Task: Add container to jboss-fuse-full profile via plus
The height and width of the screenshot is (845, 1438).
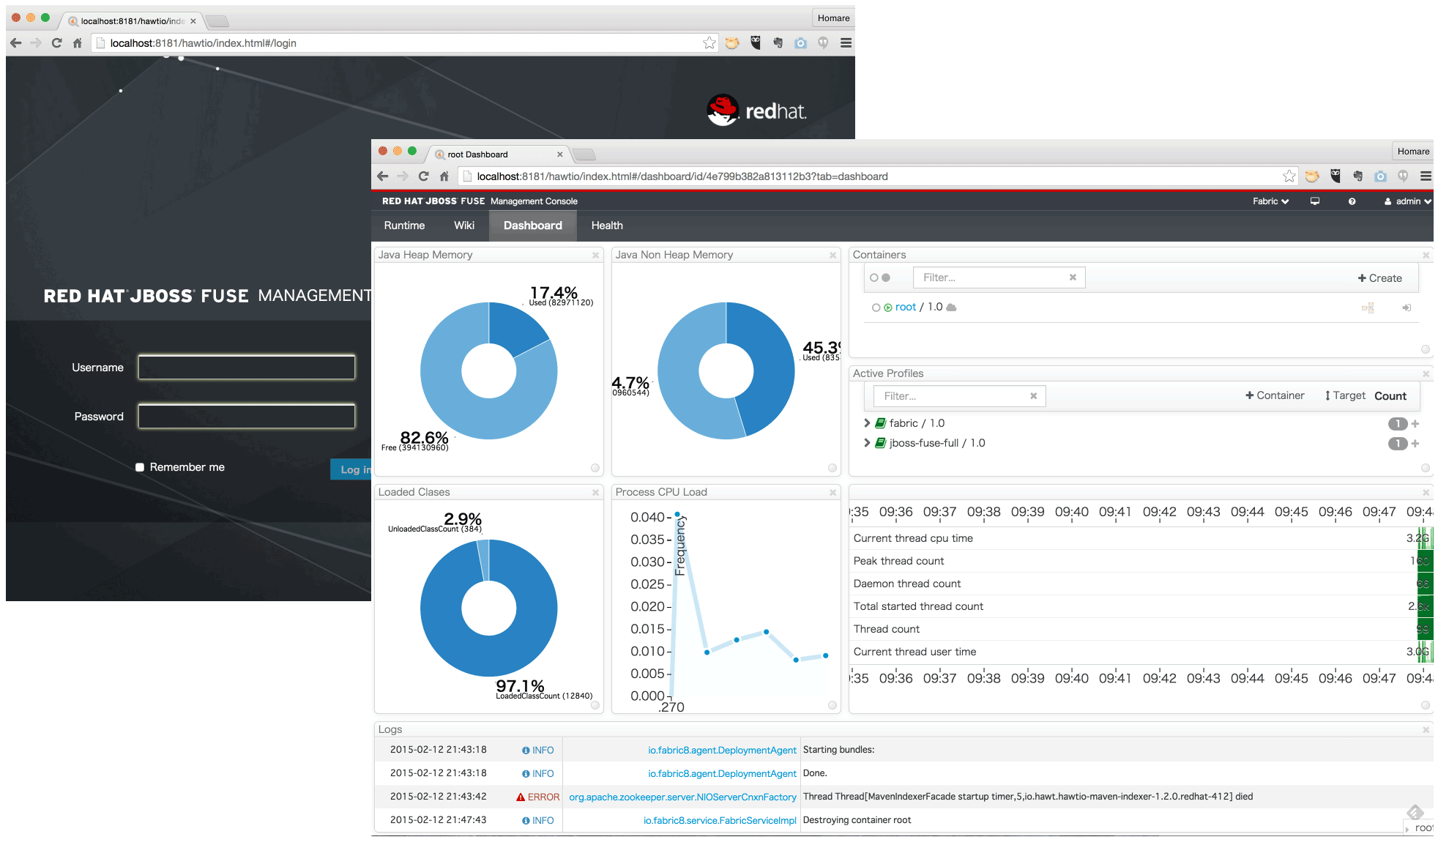Action: pos(1415,444)
